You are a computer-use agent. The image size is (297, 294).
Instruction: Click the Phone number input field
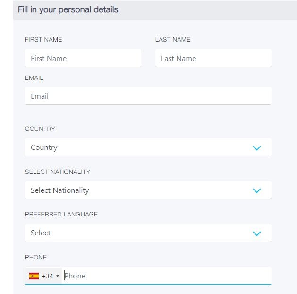click(167, 276)
